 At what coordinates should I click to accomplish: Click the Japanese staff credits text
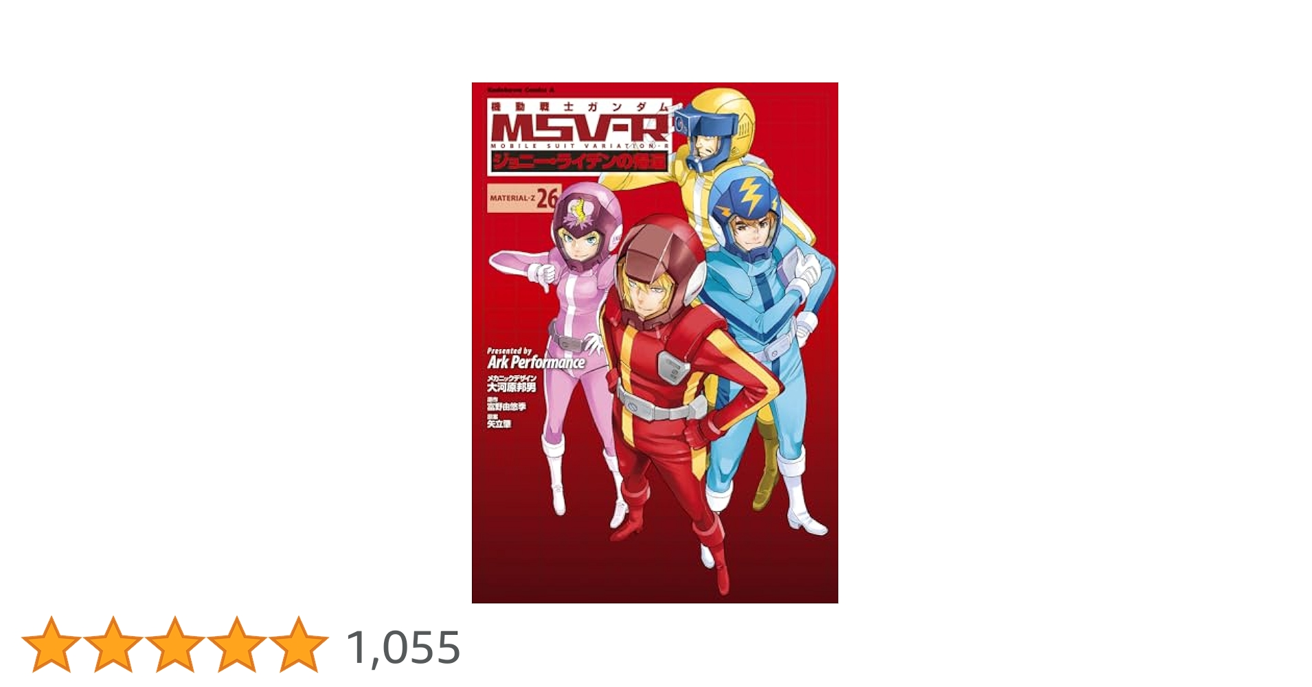[511, 402]
